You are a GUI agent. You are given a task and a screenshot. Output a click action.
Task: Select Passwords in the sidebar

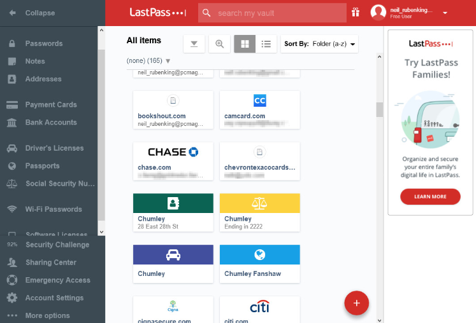point(44,43)
